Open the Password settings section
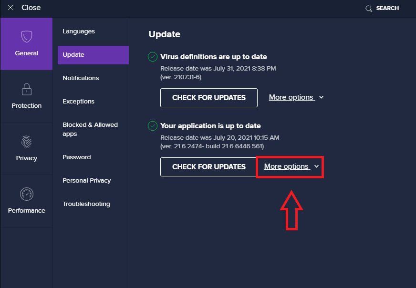 pos(75,157)
